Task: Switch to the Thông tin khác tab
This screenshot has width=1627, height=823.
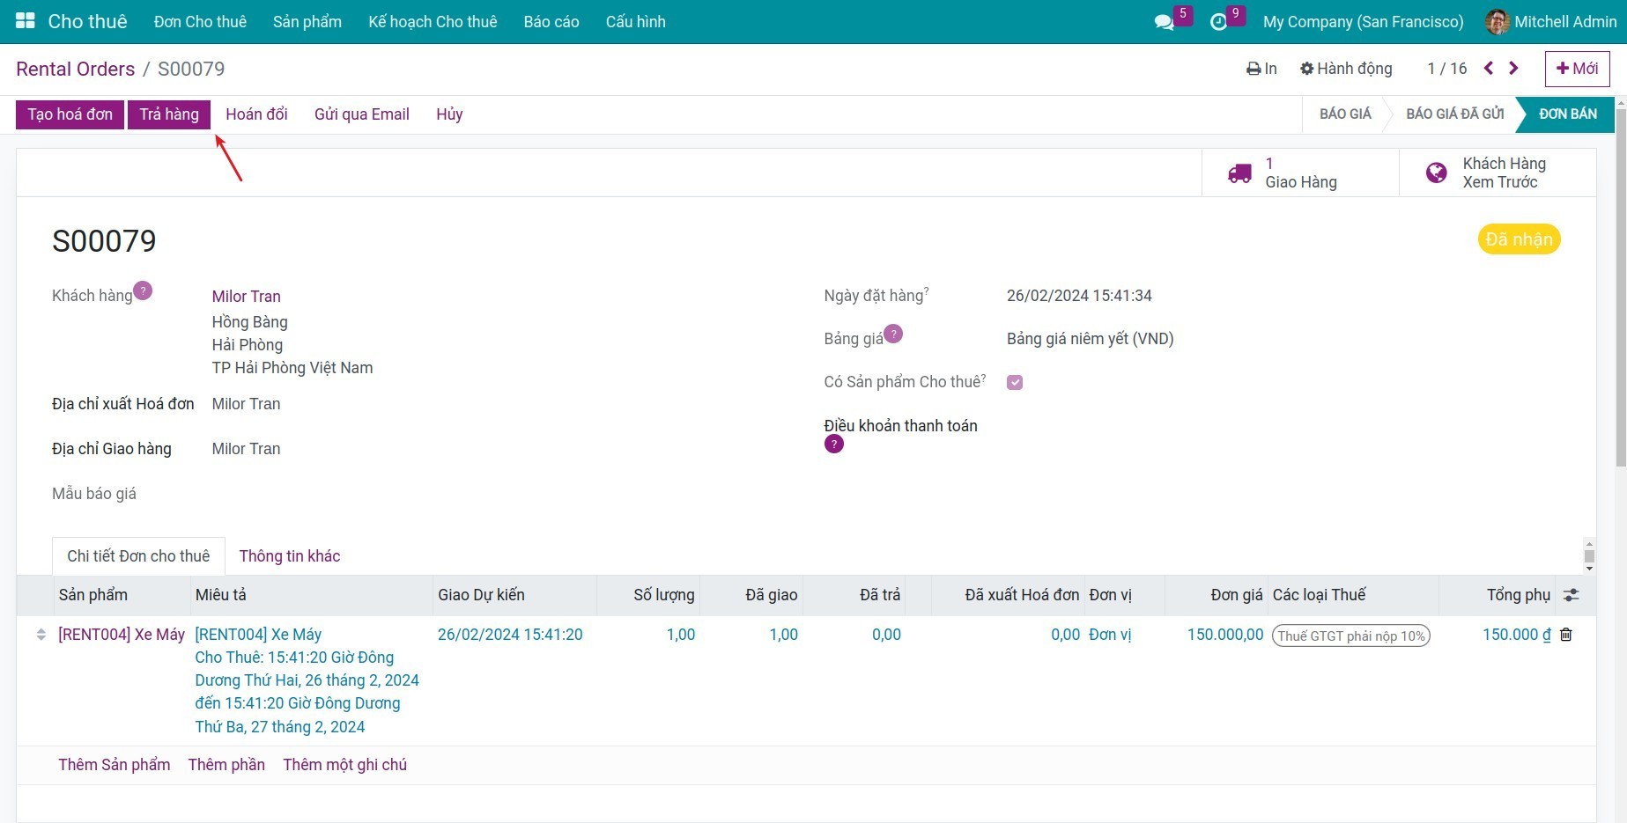Action: [x=289, y=556]
